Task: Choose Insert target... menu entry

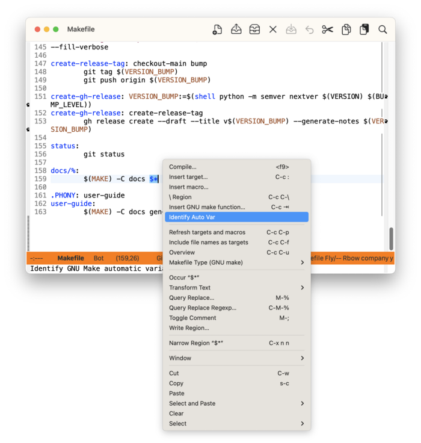Action: tap(236, 177)
